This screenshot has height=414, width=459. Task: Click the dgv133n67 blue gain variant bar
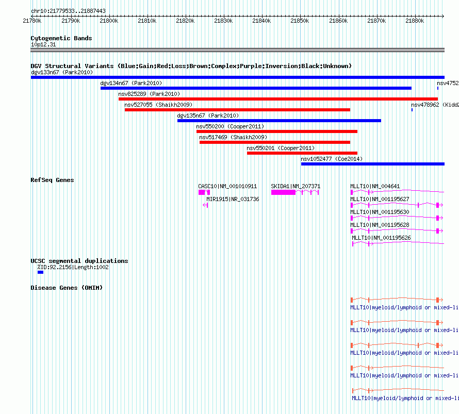pyautogui.click(x=237, y=77)
